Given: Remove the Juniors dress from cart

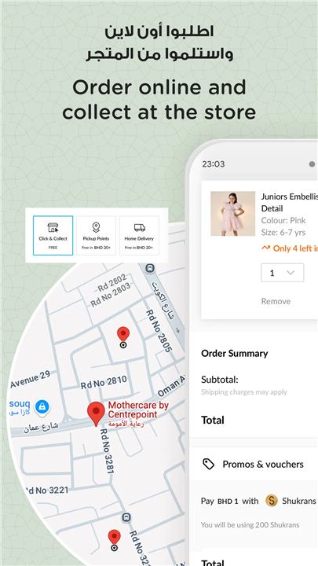Looking at the screenshot, I should [x=276, y=301].
